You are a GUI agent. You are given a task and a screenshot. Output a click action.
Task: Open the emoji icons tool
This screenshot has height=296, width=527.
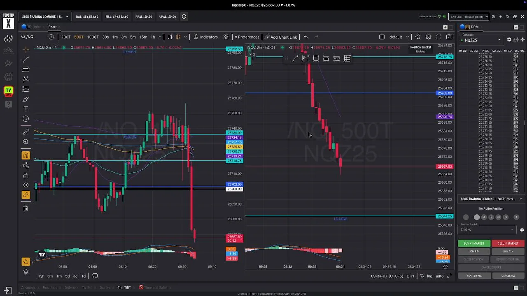(x=26, y=119)
